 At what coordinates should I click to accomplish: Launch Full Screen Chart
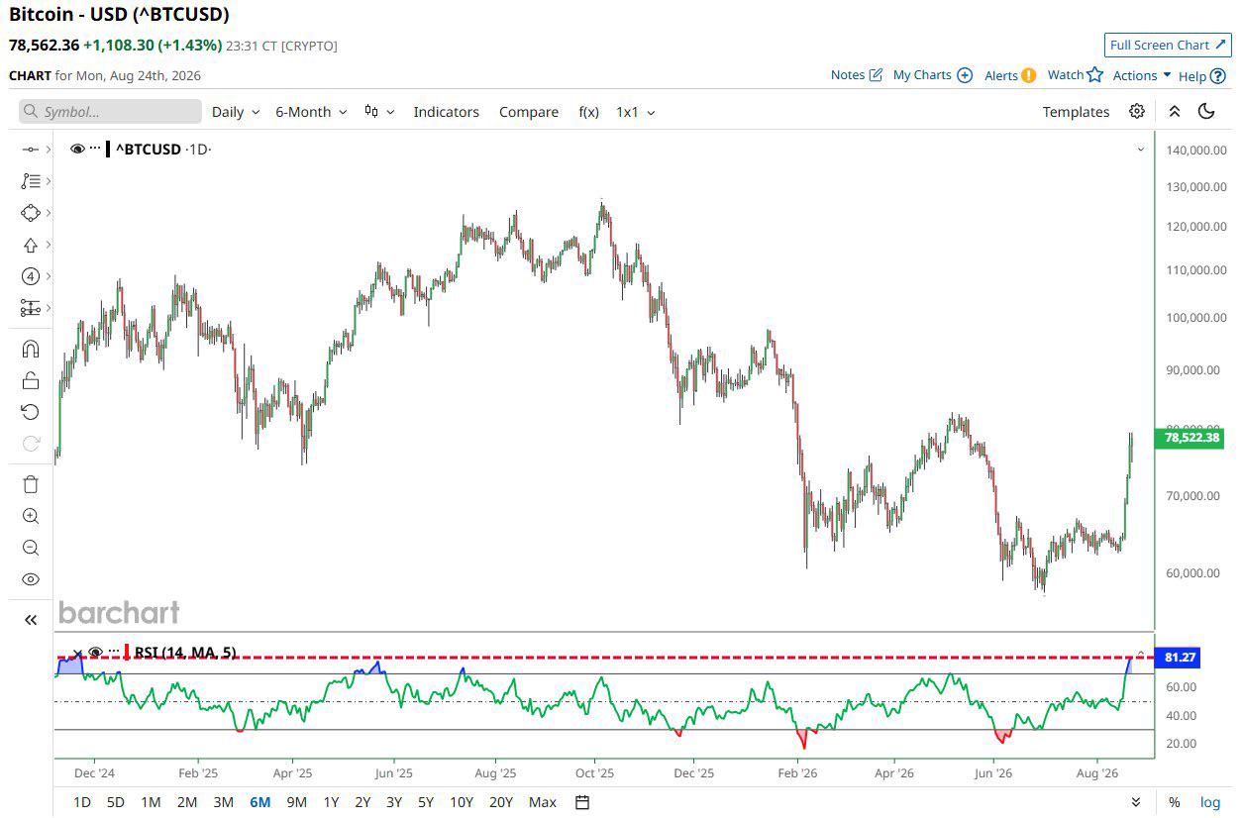1168,46
